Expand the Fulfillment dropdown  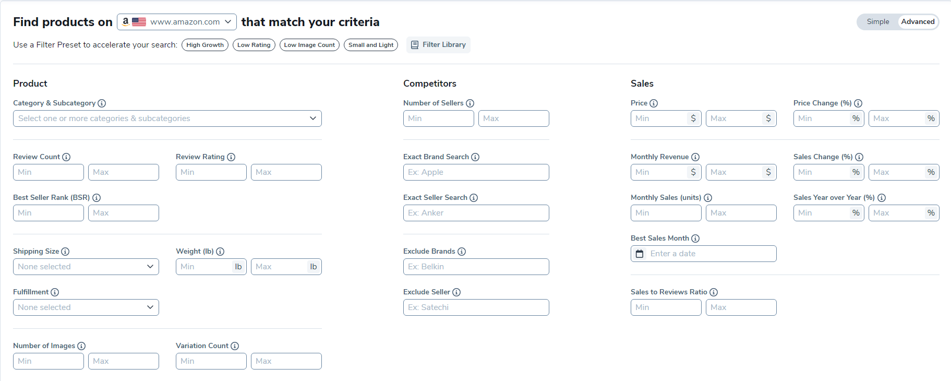point(86,307)
